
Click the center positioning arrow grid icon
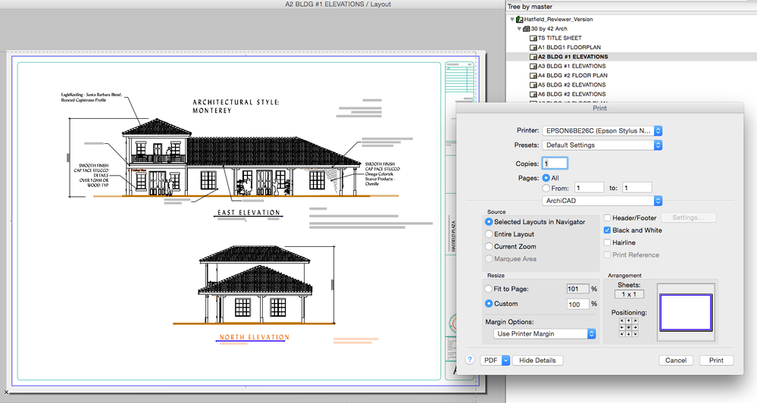pos(628,327)
